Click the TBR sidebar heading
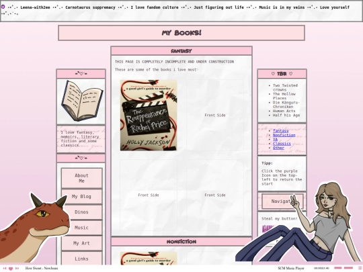363x272 pixels. coord(282,74)
